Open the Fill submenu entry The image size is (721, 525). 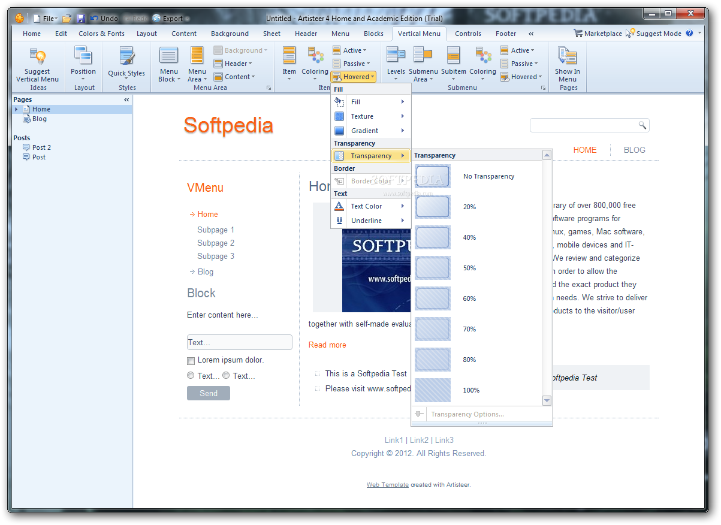point(370,102)
